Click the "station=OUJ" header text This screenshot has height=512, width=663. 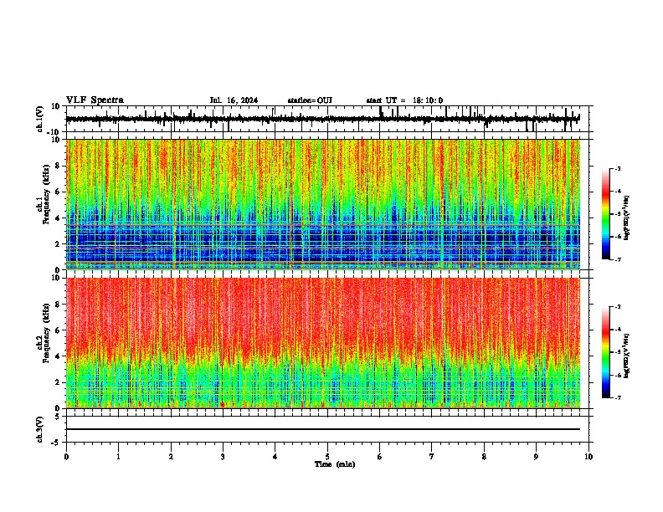[x=310, y=100]
